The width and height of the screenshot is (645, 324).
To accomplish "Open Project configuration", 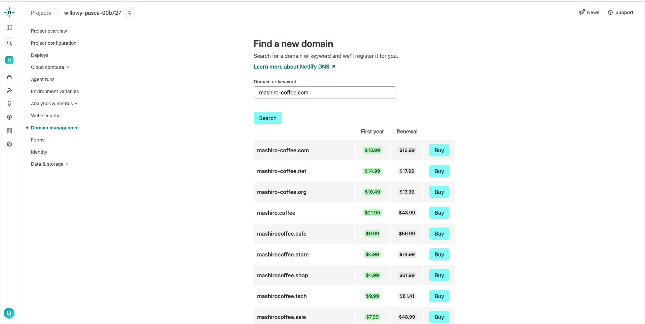I will pyautogui.click(x=53, y=43).
